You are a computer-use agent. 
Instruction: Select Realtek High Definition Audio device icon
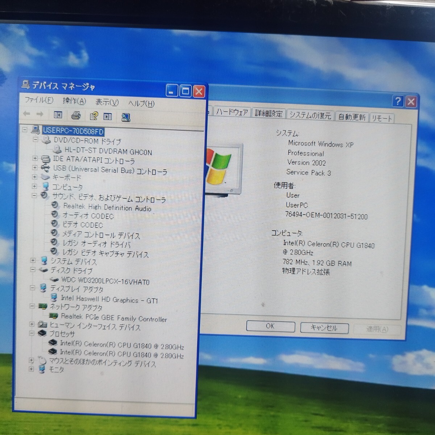(x=55, y=205)
